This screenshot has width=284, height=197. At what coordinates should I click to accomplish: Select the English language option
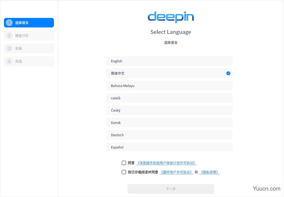169,61
